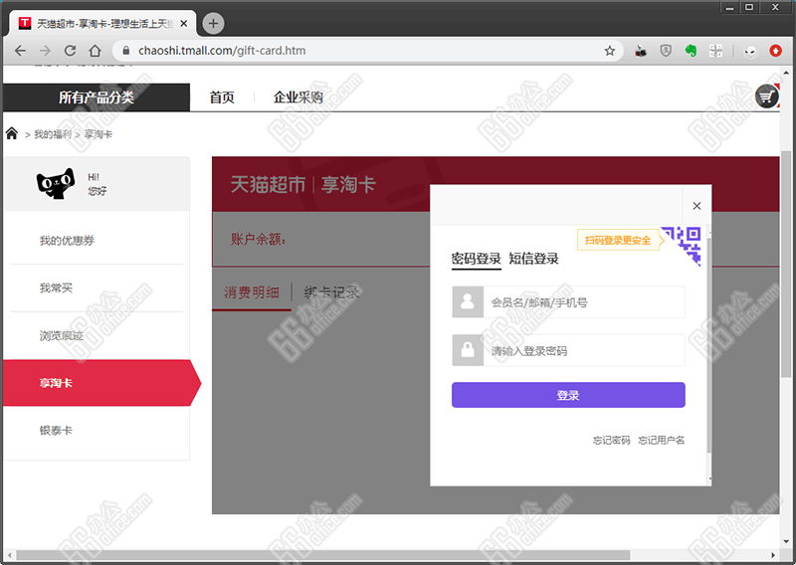This screenshot has width=796, height=565.
Task: Close the login dialog with the X
Action: tap(696, 206)
